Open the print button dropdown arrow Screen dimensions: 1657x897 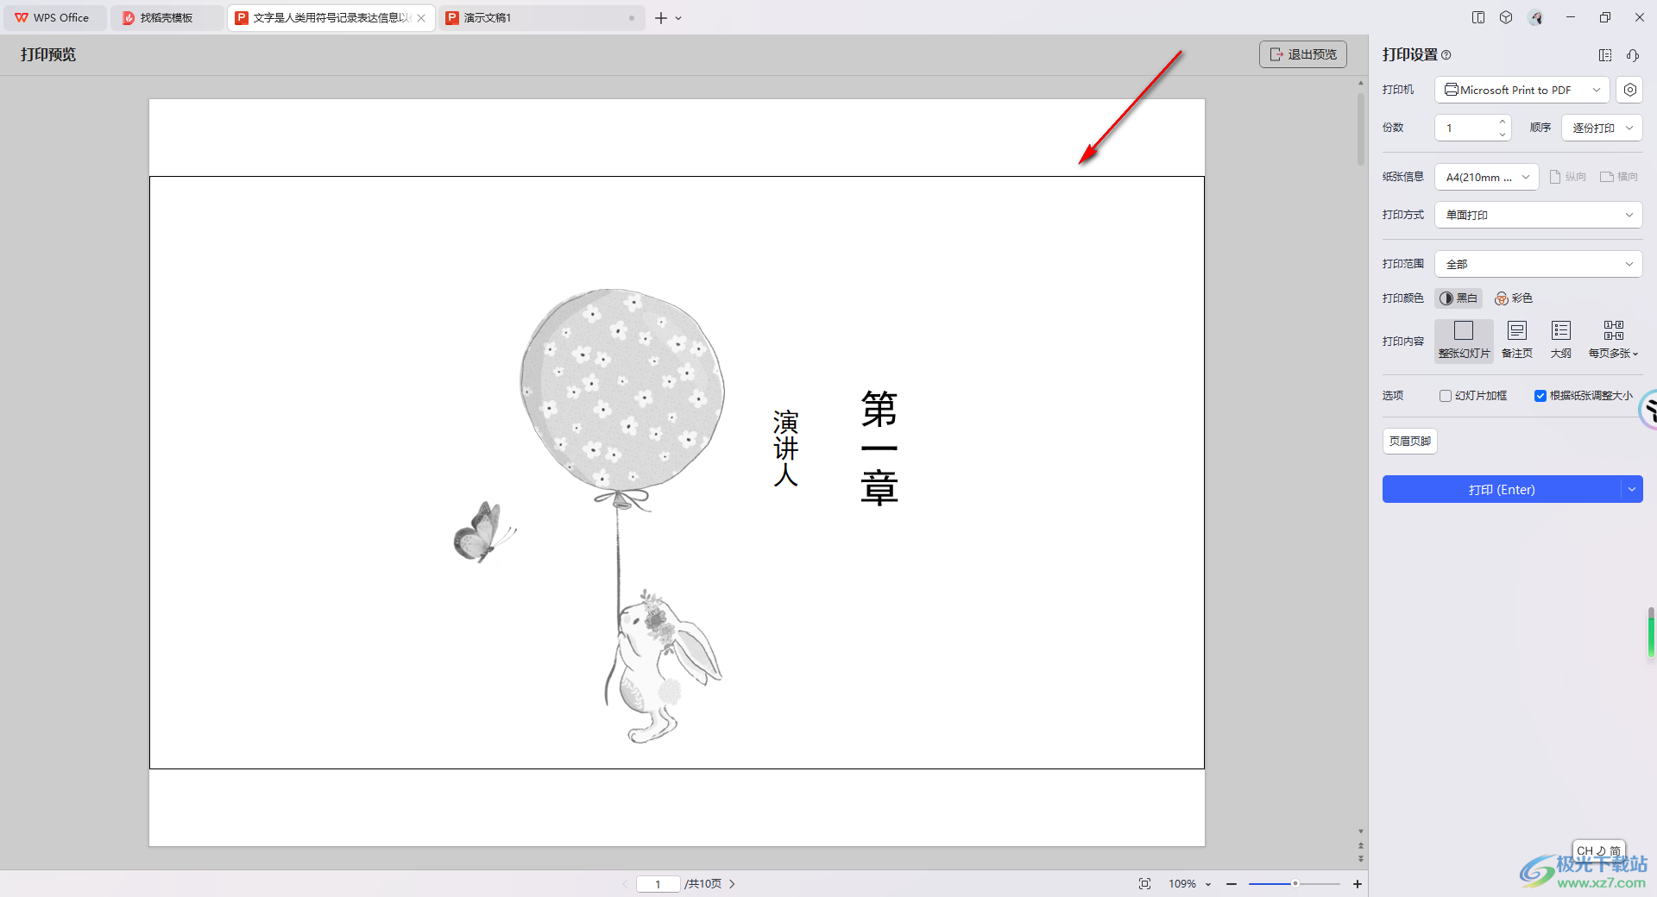pos(1632,489)
